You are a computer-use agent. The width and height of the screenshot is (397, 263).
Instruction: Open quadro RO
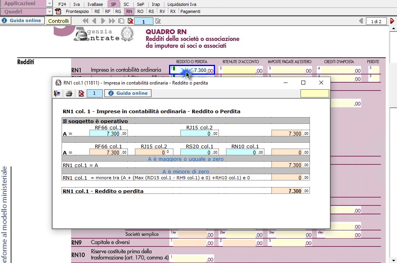[140, 11]
